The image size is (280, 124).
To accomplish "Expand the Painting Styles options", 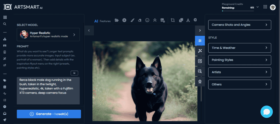I will tap(240, 60).
